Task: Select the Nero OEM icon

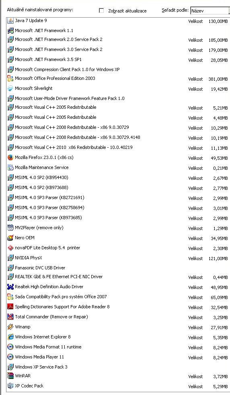Action: [x=10, y=238]
